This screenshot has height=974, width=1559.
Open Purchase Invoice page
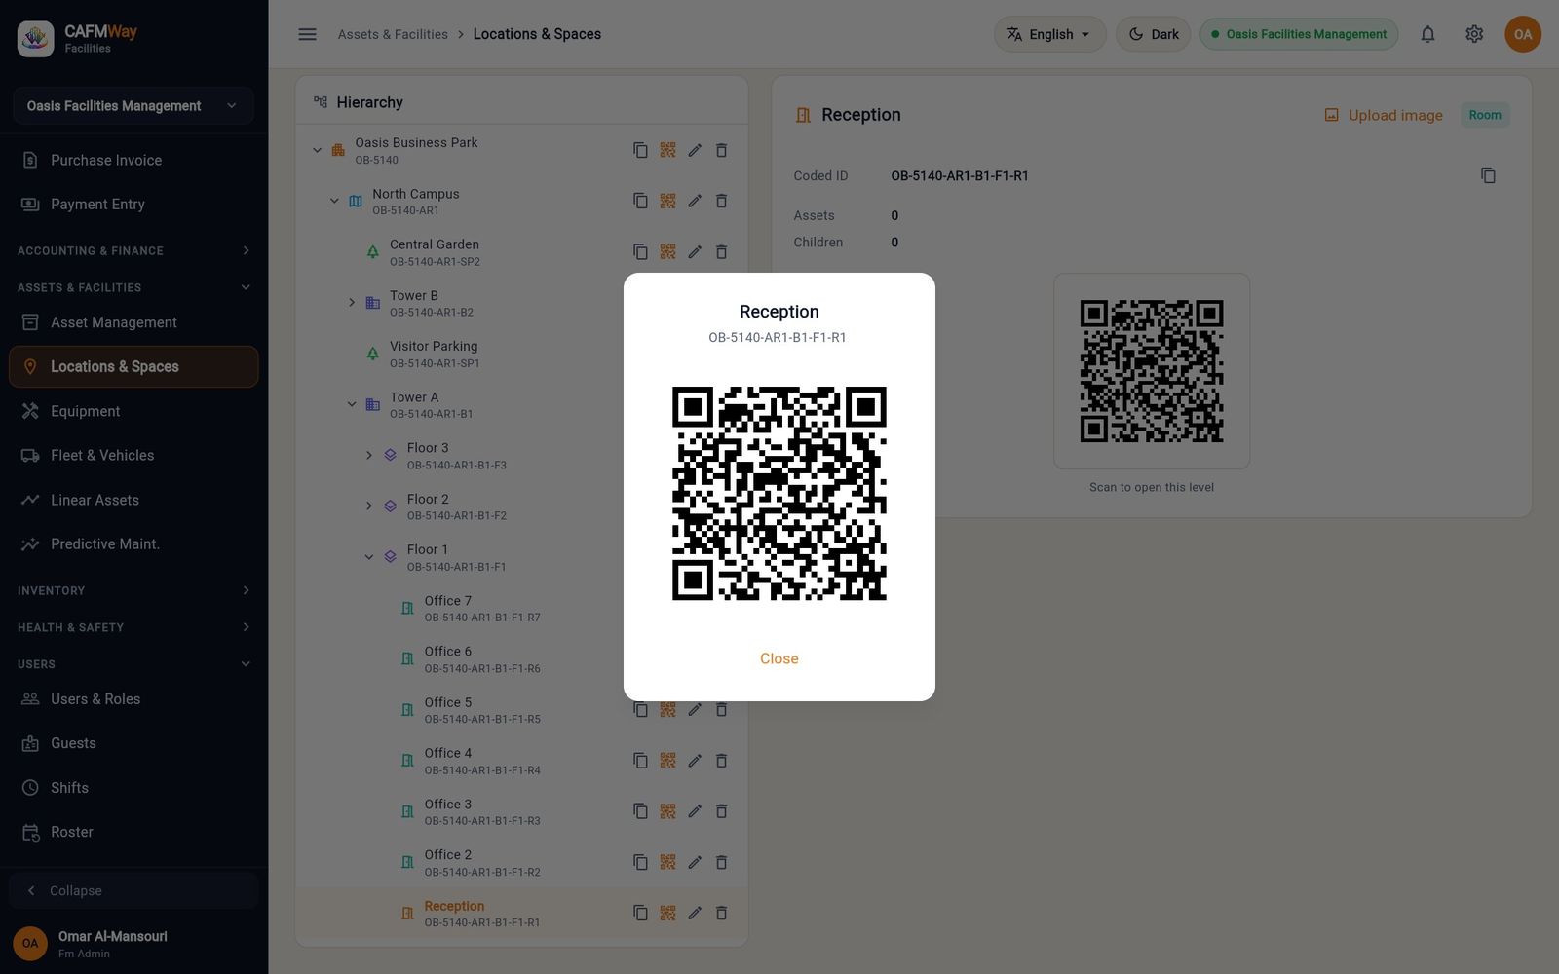point(133,160)
